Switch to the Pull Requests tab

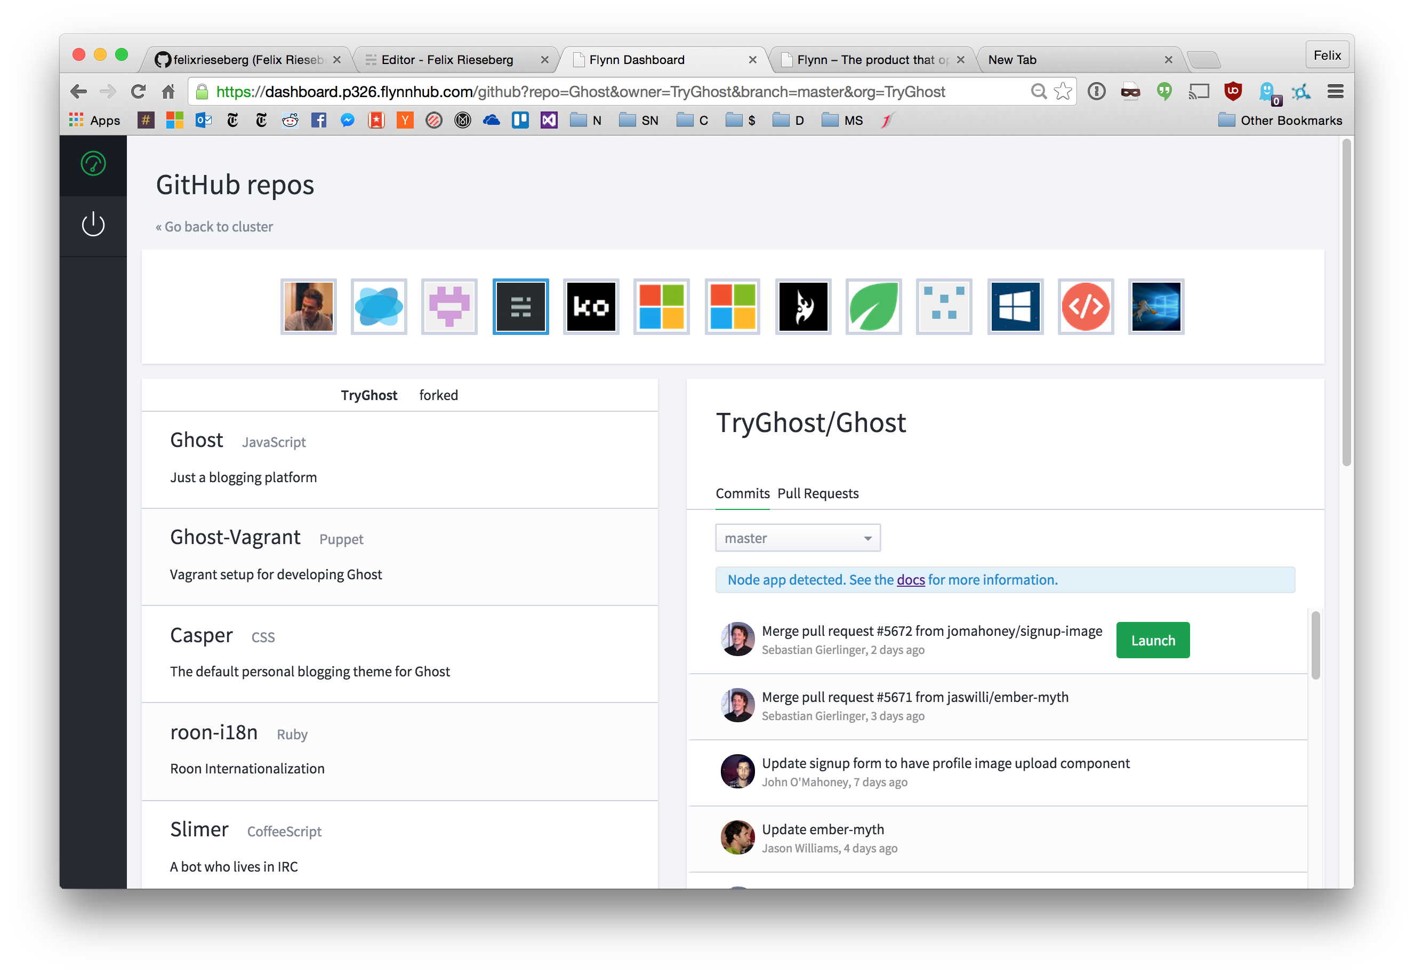pyautogui.click(x=817, y=493)
